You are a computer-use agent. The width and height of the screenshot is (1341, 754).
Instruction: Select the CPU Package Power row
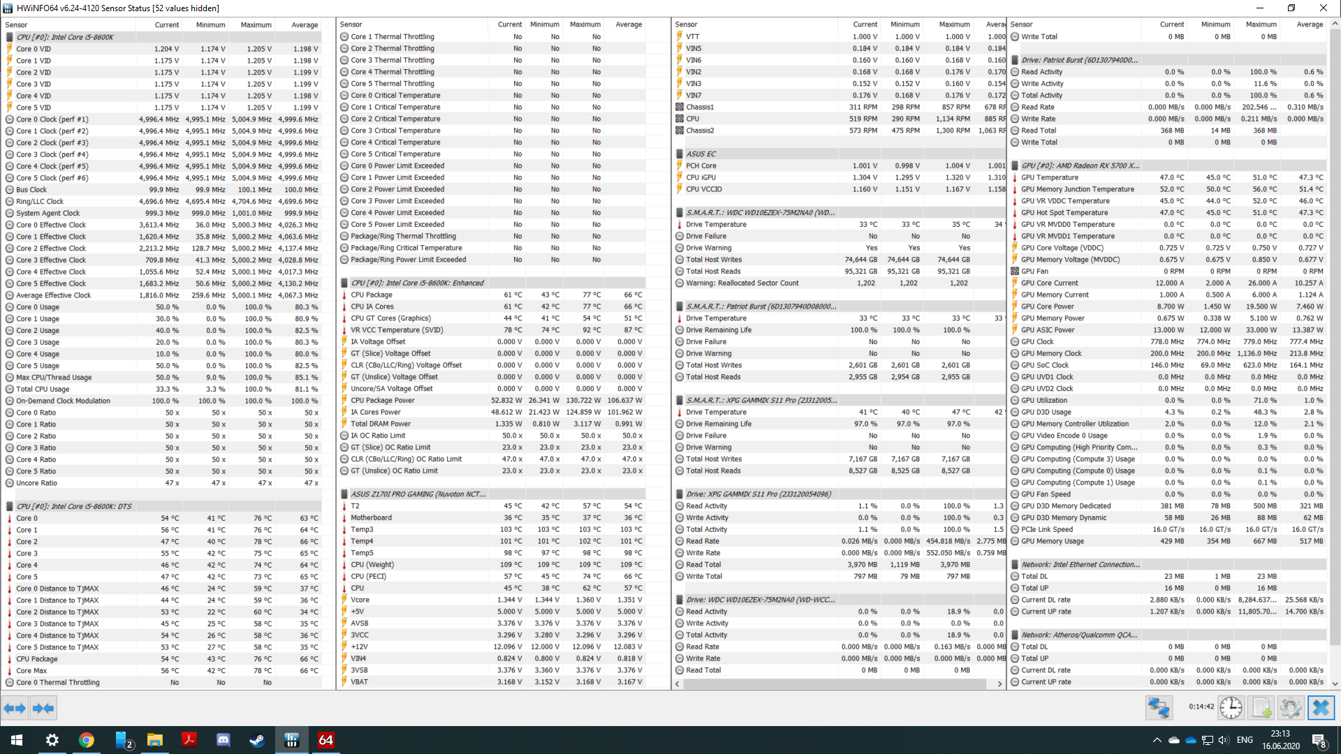pyautogui.click(x=383, y=401)
